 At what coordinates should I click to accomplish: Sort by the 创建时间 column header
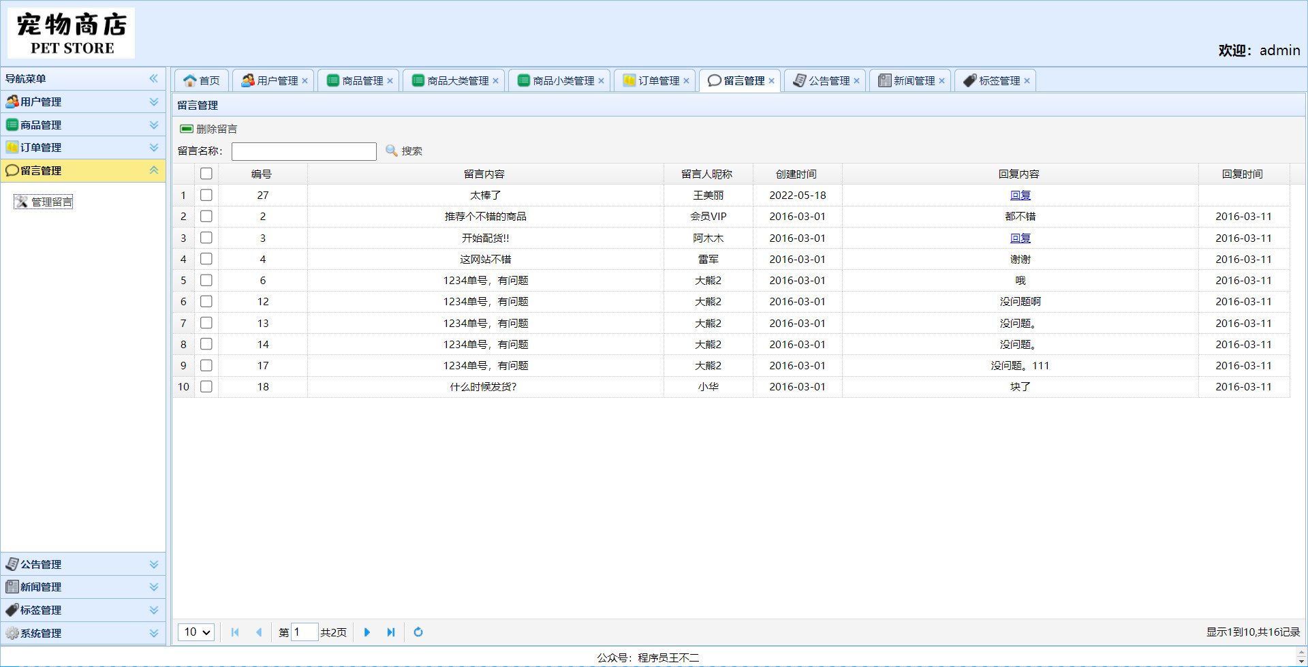(797, 174)
